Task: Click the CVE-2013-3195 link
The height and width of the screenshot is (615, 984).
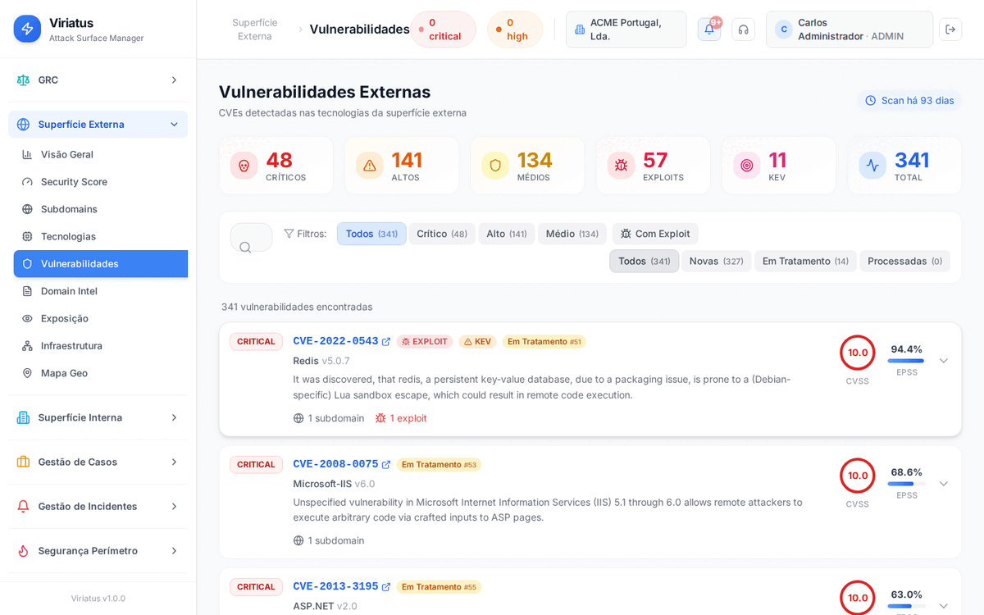Action: pos(335,587)
